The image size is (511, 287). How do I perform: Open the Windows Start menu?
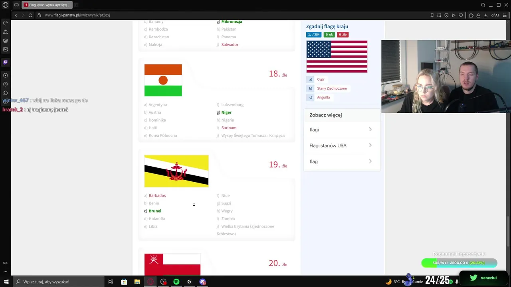tap(6, 282)
